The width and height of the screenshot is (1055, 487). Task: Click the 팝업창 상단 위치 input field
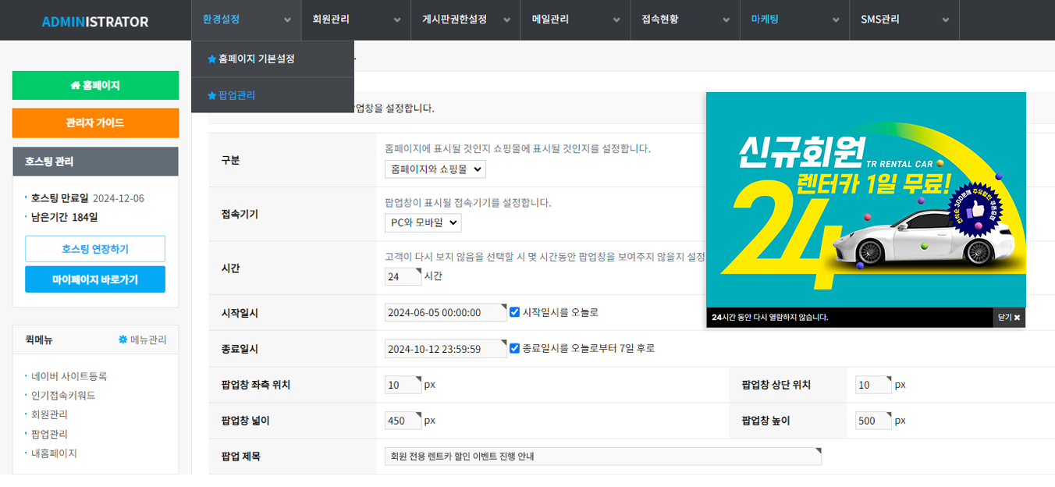click(873, 385)
